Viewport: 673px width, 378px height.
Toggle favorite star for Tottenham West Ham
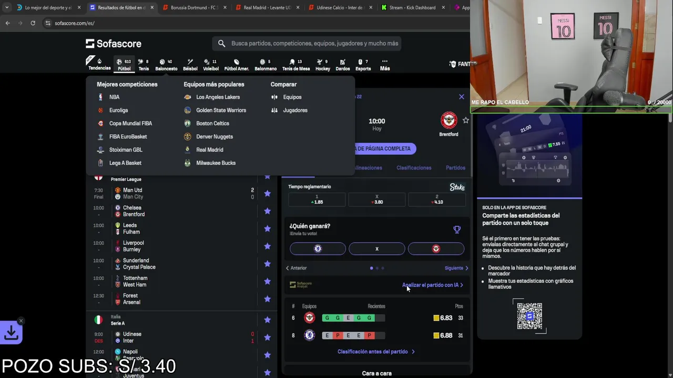[x=267, y=281]
